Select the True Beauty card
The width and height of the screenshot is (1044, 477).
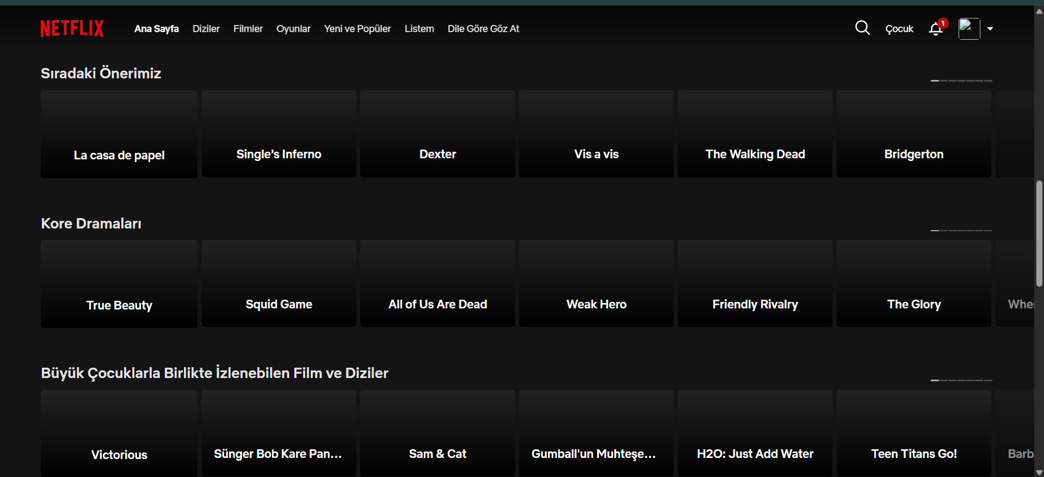[x=119, y=284]
